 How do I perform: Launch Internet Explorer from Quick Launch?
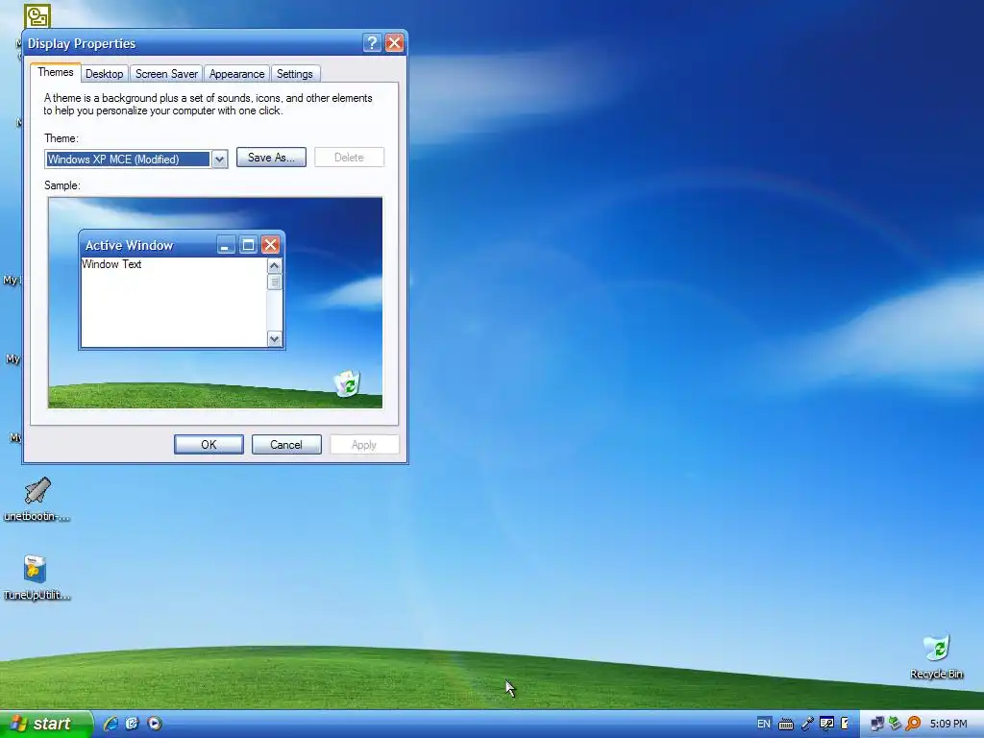pyautogui.click(x=111, y=724)
